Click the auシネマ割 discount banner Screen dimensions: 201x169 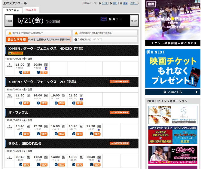tap(38, 39)
